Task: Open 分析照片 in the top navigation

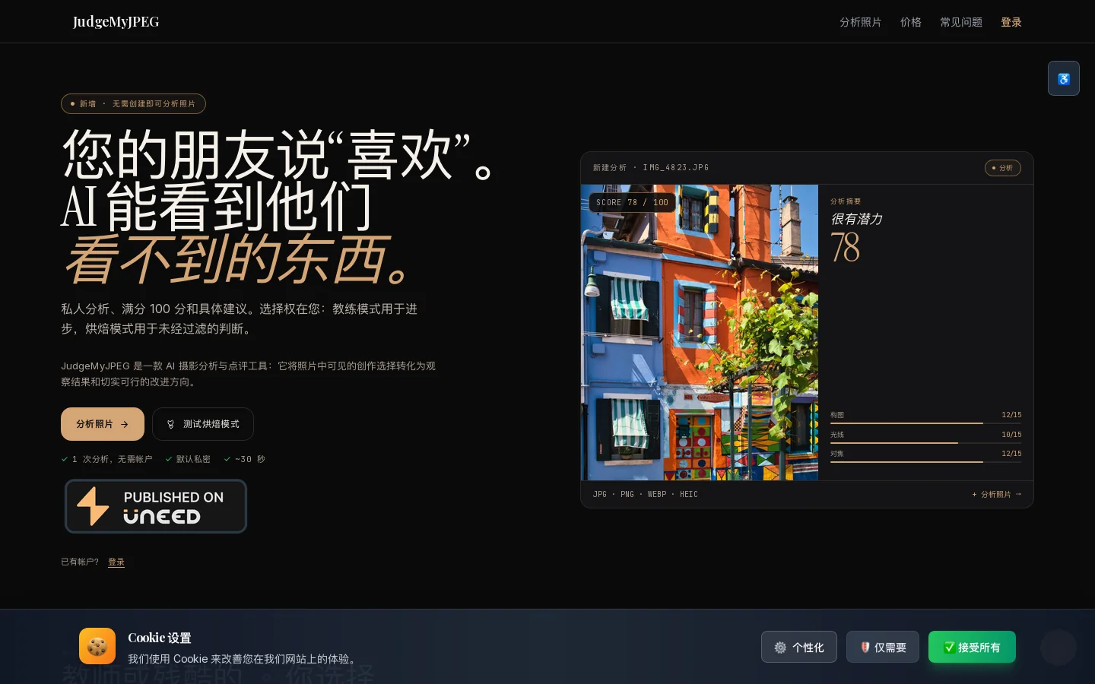Action: pos(860,22)
